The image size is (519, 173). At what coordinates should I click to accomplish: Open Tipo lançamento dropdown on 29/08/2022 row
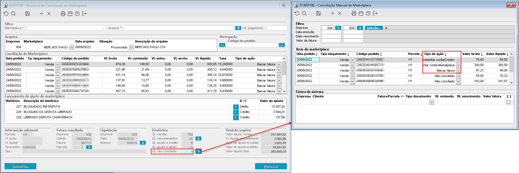click(352, 71)
